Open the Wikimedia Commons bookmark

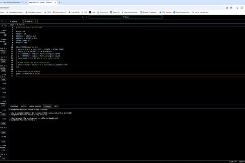coord(33,12)
